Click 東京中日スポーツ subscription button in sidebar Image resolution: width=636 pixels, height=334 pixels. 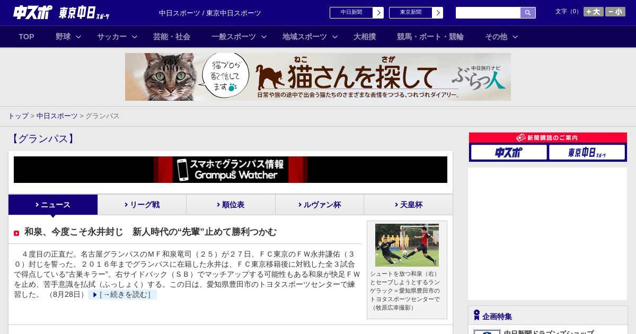(587, 152)
